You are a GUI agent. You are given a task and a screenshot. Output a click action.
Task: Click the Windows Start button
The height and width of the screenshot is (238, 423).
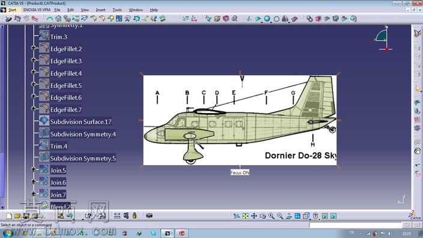8,233
